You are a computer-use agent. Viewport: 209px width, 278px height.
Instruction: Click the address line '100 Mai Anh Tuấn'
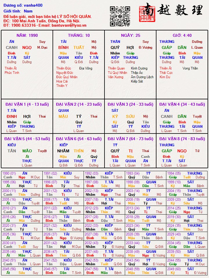[x=42, y=21]
